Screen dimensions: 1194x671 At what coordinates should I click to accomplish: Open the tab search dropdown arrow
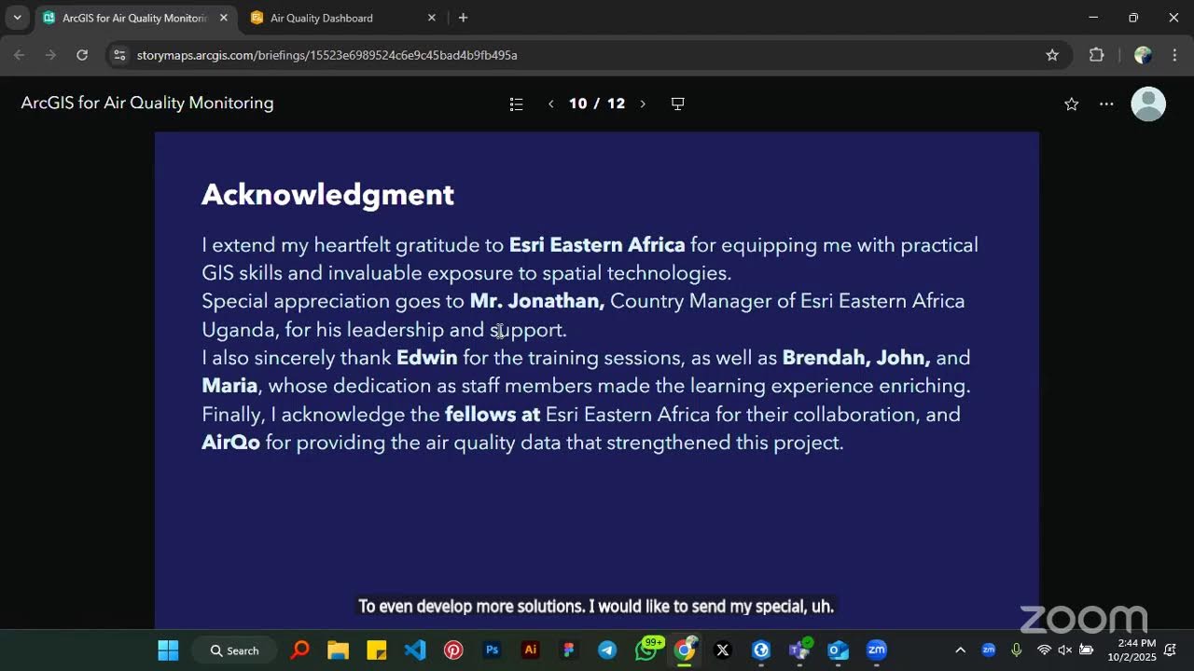click(x=17, y=18)
